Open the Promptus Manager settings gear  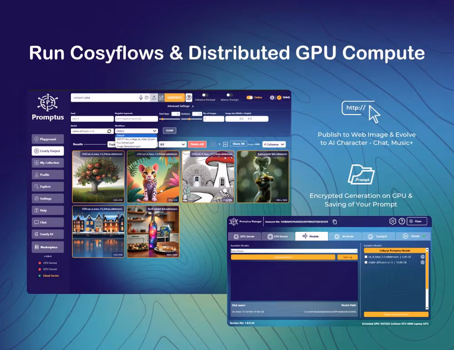point(393,221)
